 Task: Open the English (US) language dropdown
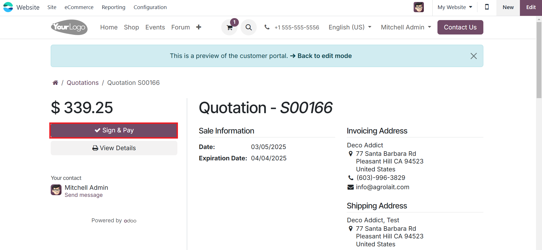(x=350, y=27)
